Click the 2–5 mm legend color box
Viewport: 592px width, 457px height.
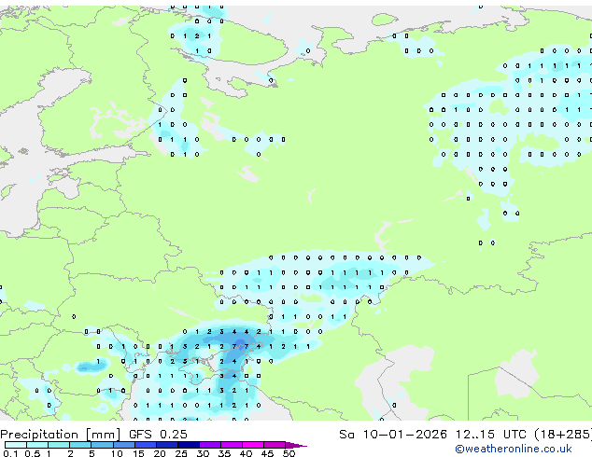pyautogui.click(x=80, y=445)
